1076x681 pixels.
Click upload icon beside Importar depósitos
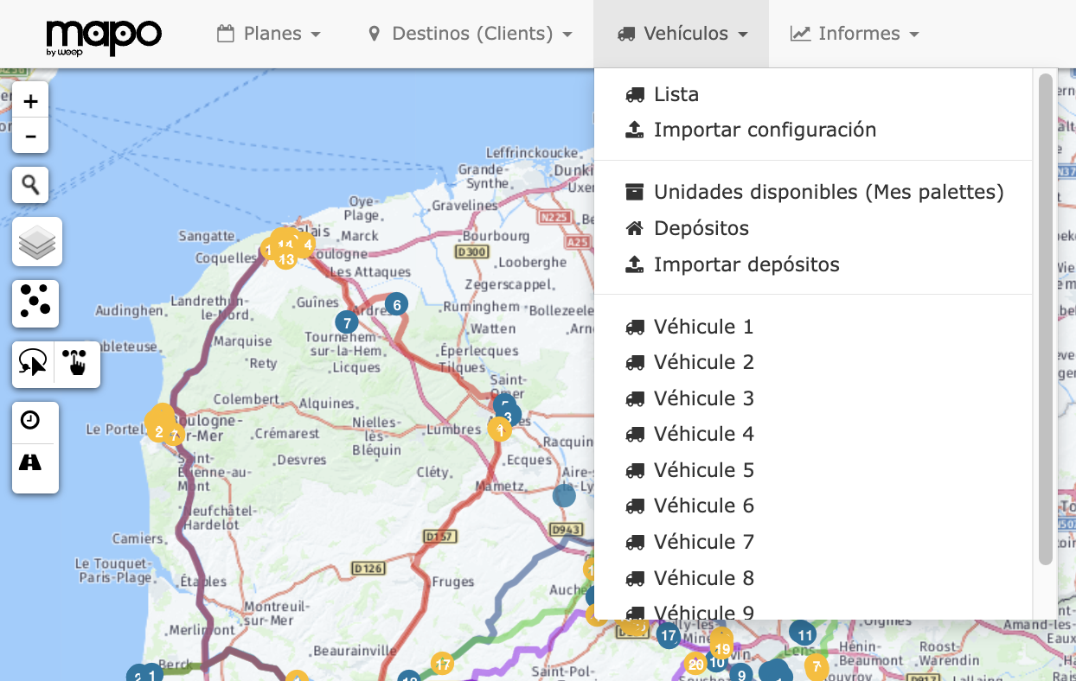click(x=635, y=264)
